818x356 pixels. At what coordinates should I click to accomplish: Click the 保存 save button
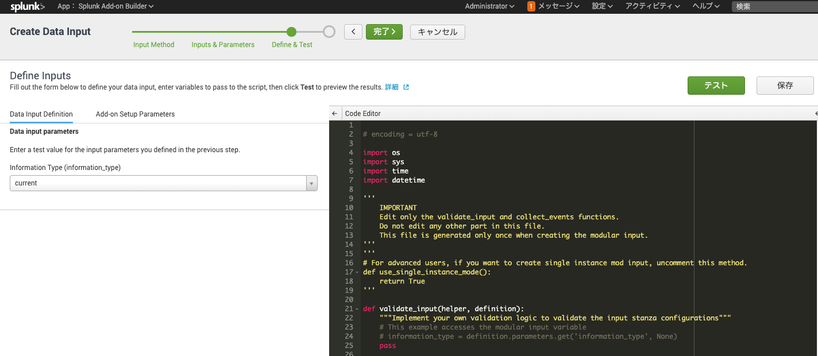click(785, 85)
